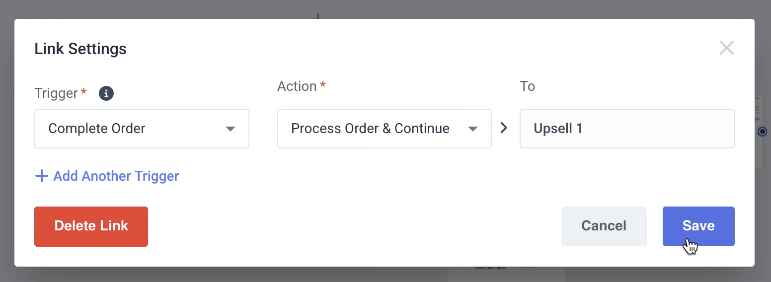
Task: Click the red Delete Link button
Action: coord(91,226)
